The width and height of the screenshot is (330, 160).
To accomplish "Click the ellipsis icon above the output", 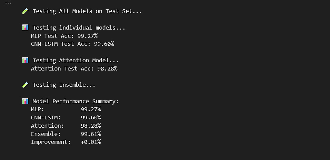I will (8, 3).
